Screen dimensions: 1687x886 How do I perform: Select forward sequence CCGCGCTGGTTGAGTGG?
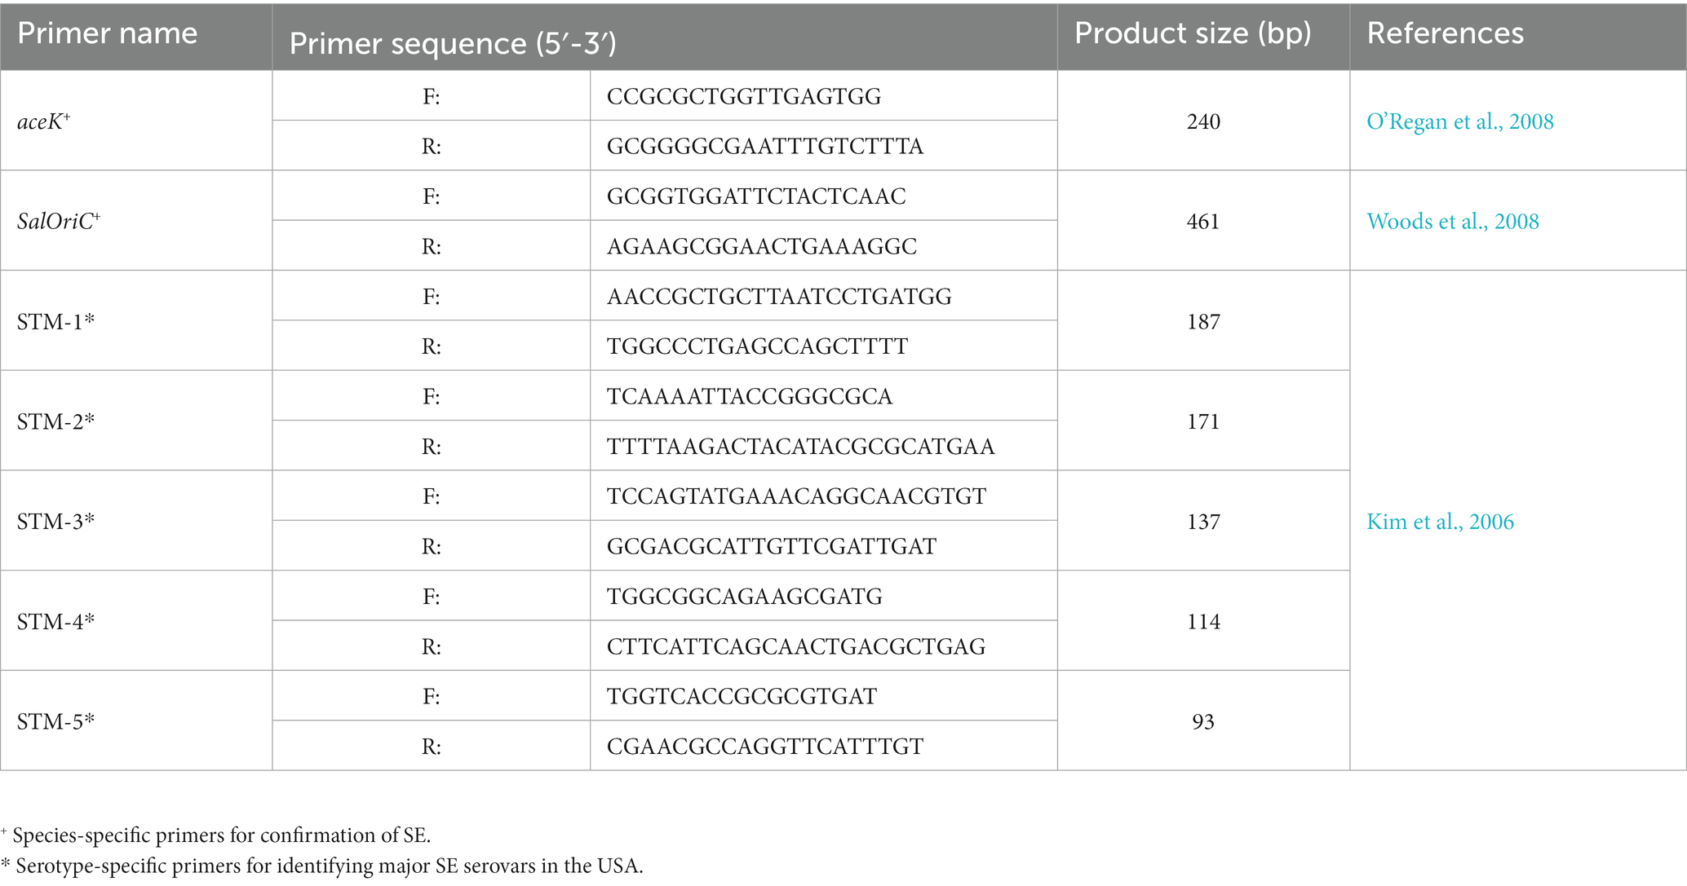click(744, 96)
